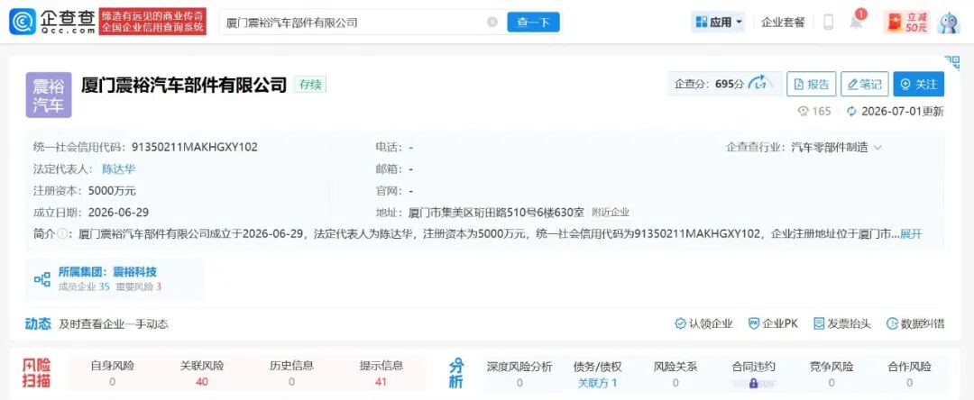Click the 风险关系 item
The width and height of the screenshot is (974, 400).
pyautogui.click(x=675, y=374)
